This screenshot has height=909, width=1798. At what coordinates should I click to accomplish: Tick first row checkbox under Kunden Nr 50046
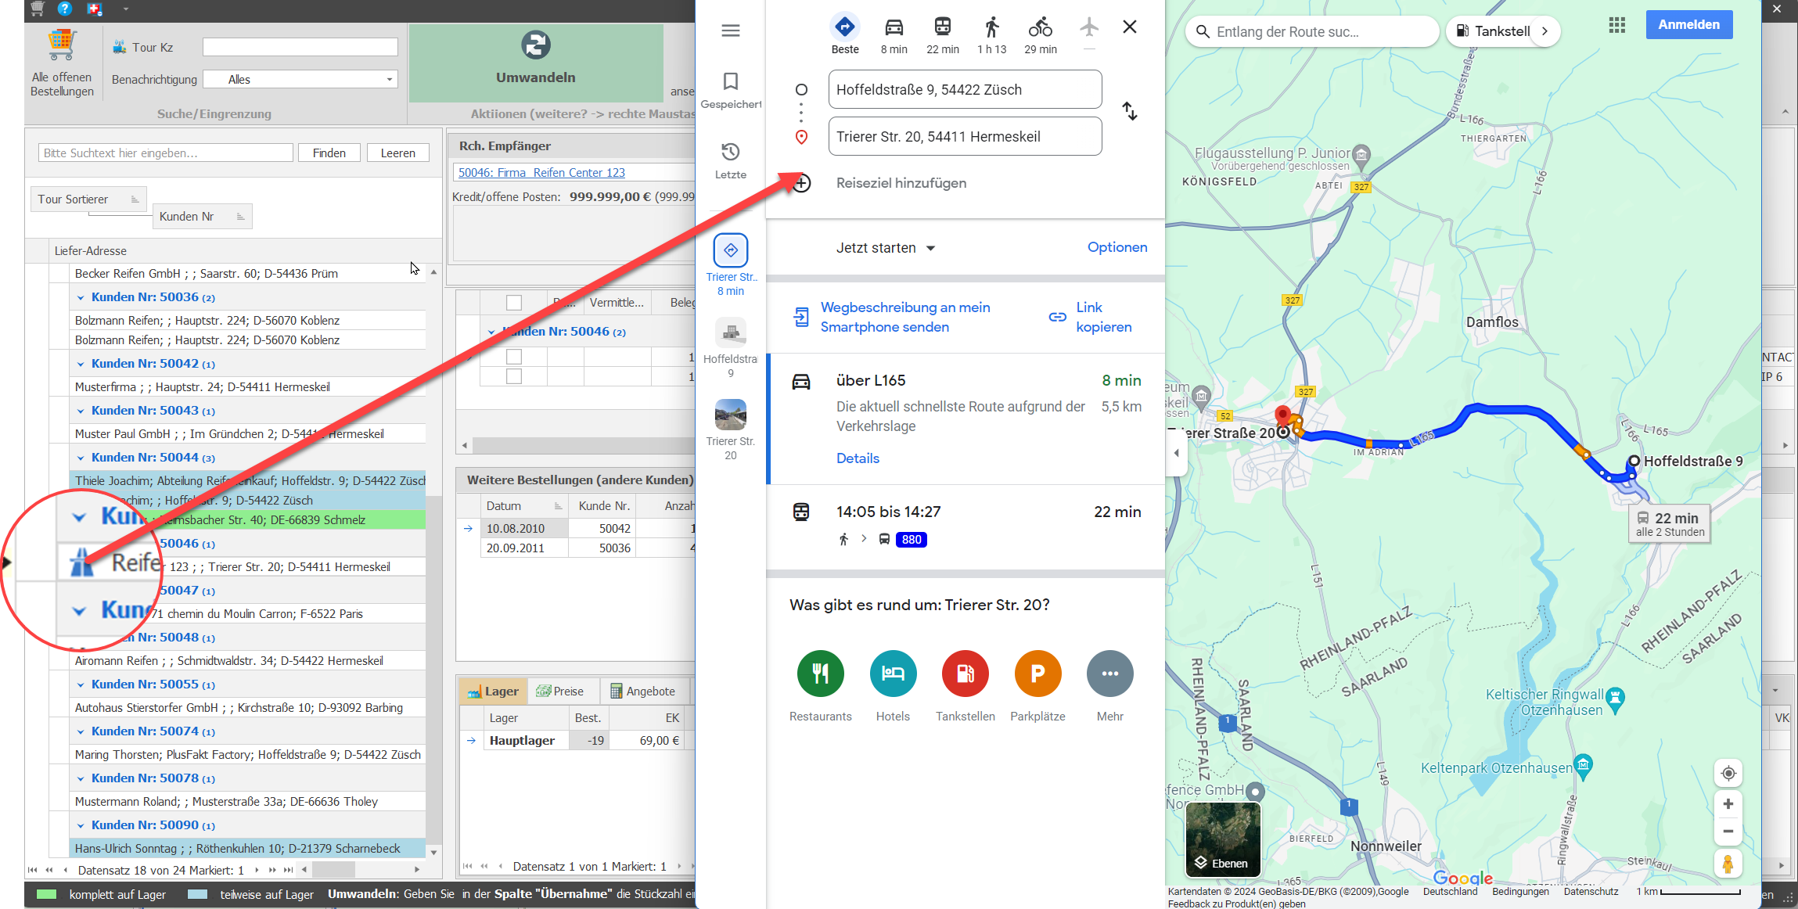[513, 357]
